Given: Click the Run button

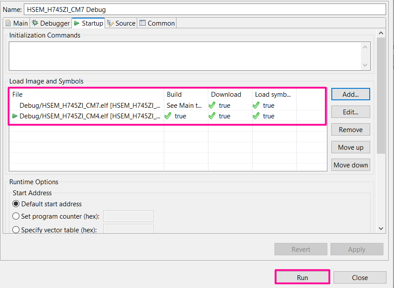Looking at the screenshot, I should tap(302, 277).
